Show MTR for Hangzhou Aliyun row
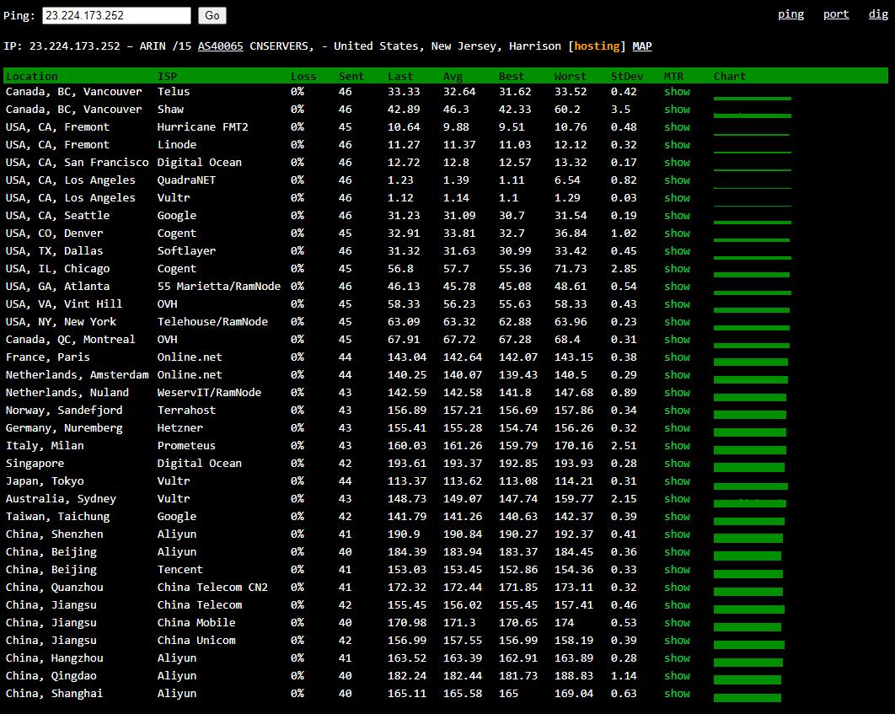The width and height of the screenshot is (895, 714). [677, 658]
